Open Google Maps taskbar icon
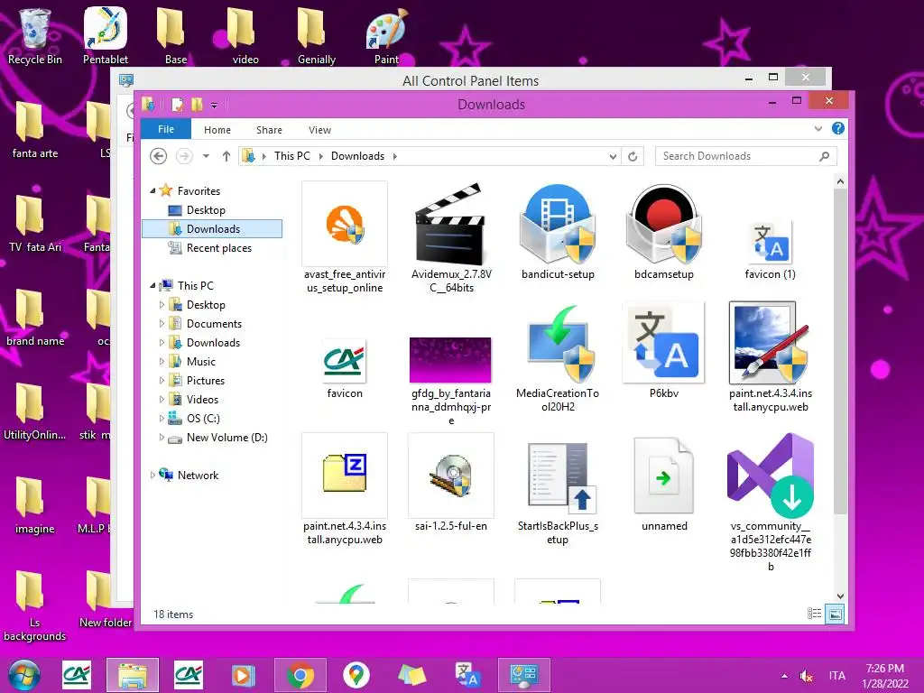 (x=356, y=675)
